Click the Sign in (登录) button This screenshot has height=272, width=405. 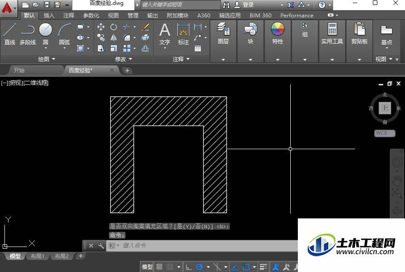244,4
